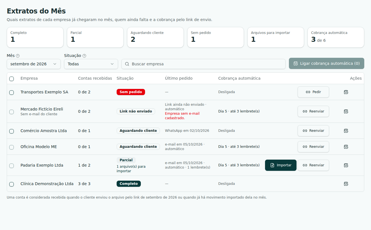Screen dimensions: 371x230
Task: Click the Cobrança automática 3 de 6 card
Action: (336, 37)
